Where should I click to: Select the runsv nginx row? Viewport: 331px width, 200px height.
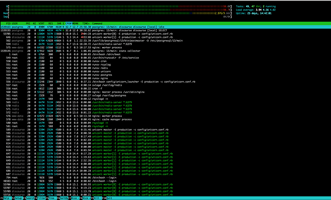click(165, 78)
